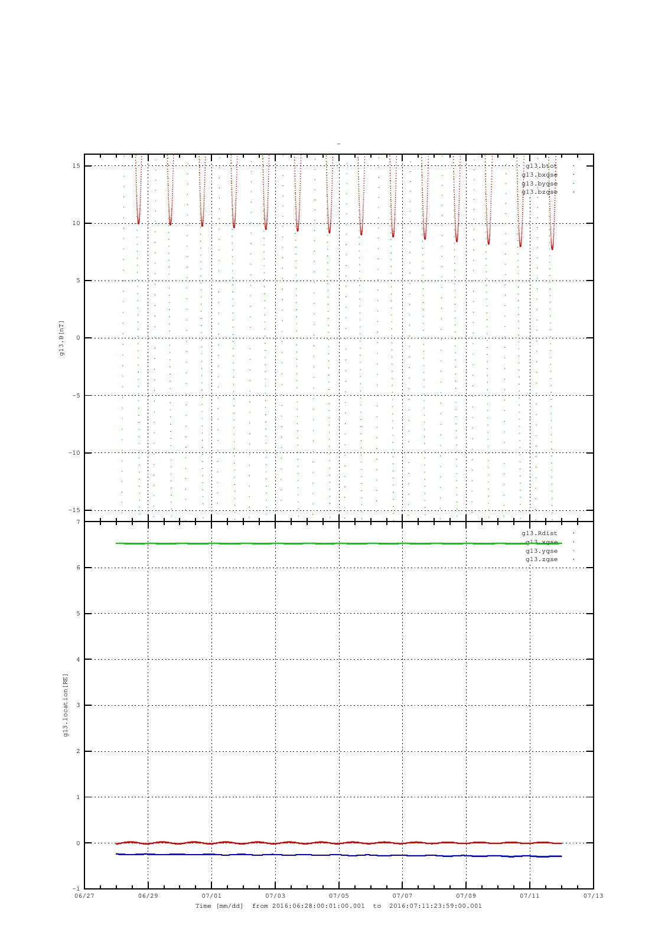The height and width of the screenshot is (945, 668).
Task: Click the 07/01 date tick label
Action: tap(211, 896)
